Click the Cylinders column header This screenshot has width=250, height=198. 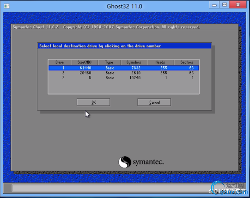(x=134, y=62)
